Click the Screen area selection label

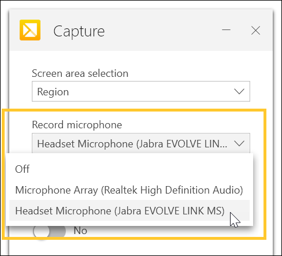coord(80,73)
